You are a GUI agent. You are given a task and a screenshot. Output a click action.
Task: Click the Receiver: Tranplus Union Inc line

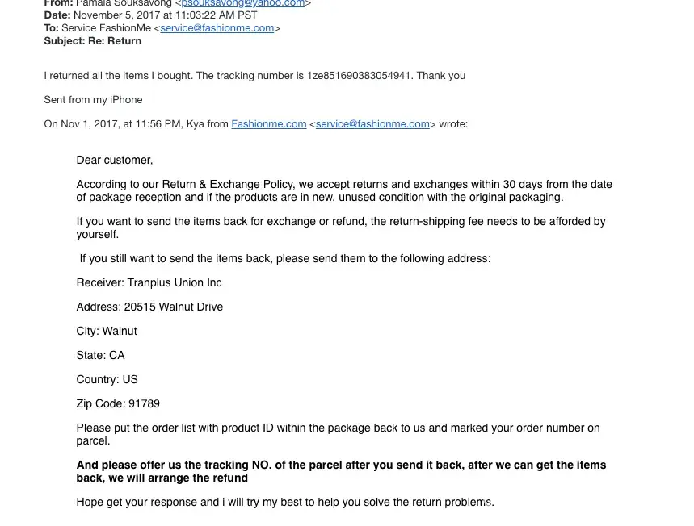point(149,283)
